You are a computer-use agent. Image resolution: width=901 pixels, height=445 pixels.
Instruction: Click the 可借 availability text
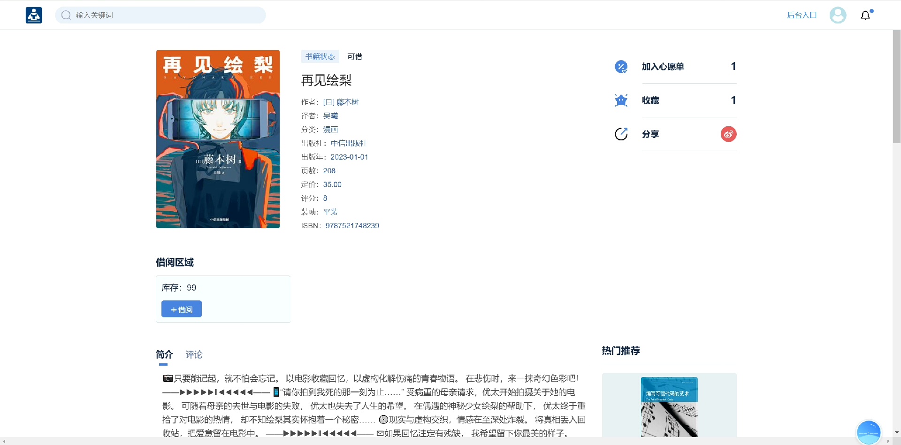tap(355, 57)
